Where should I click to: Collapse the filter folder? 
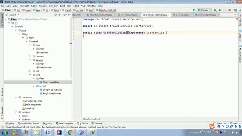(34, 79)
